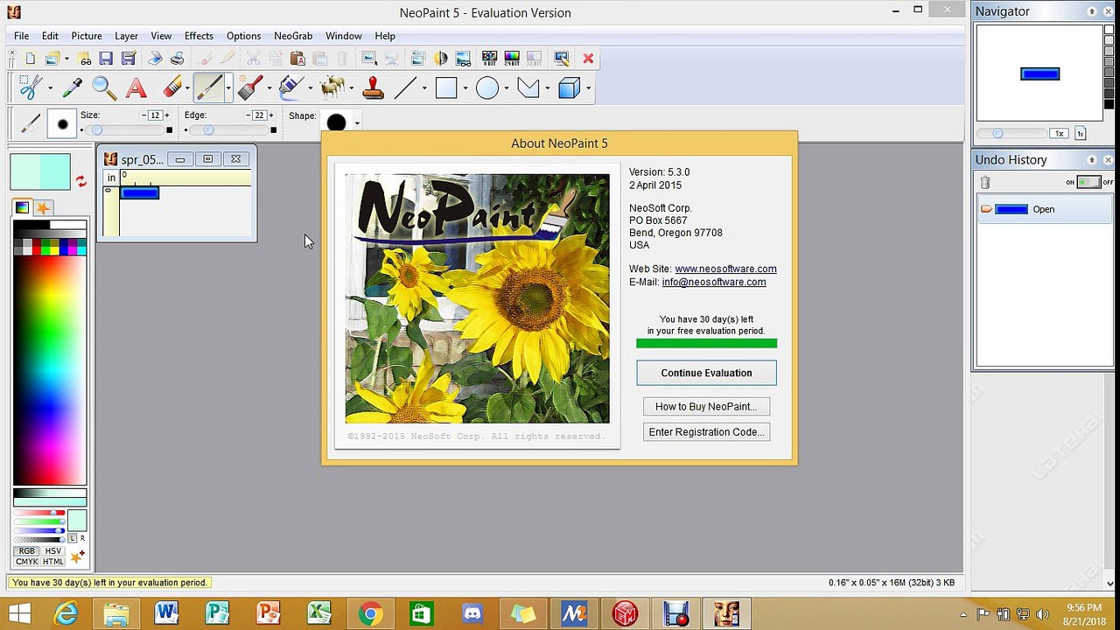Screen dimensions: 1120x630
Task: Click the New blank document icon
Action: tap(31, 59)
